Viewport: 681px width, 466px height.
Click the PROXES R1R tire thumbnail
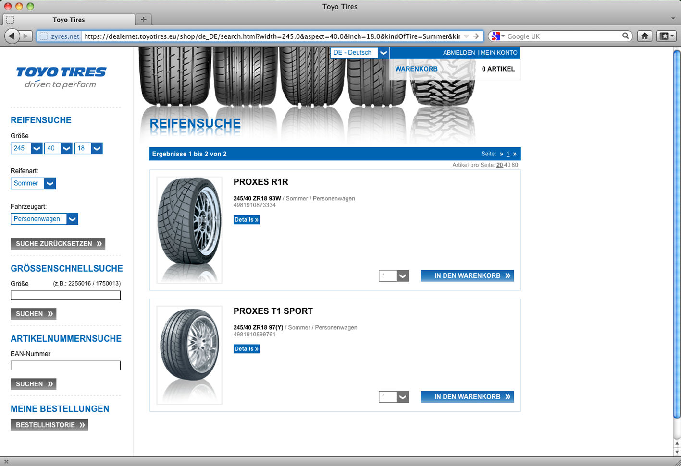point(189,230)
